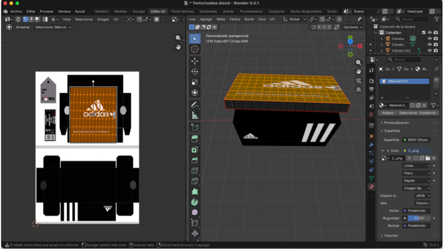Viewport: 444px width, 250px height.
Task: Switch to the Sombreado workspace tab
Action: click(x=208, y=12)
